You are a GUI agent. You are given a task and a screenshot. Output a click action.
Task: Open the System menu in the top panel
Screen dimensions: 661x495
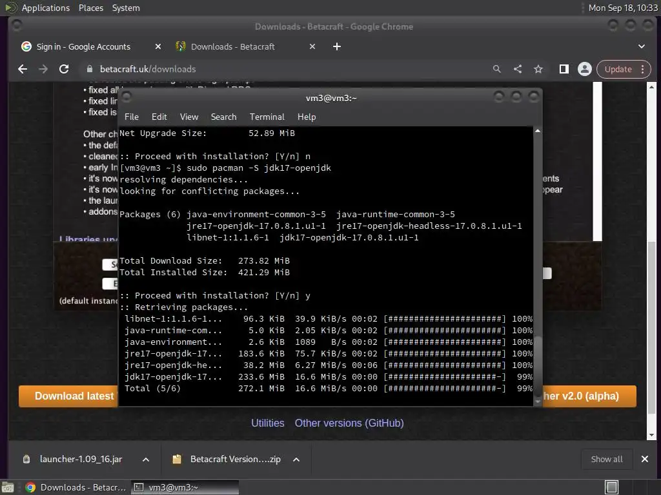(126, 8)
